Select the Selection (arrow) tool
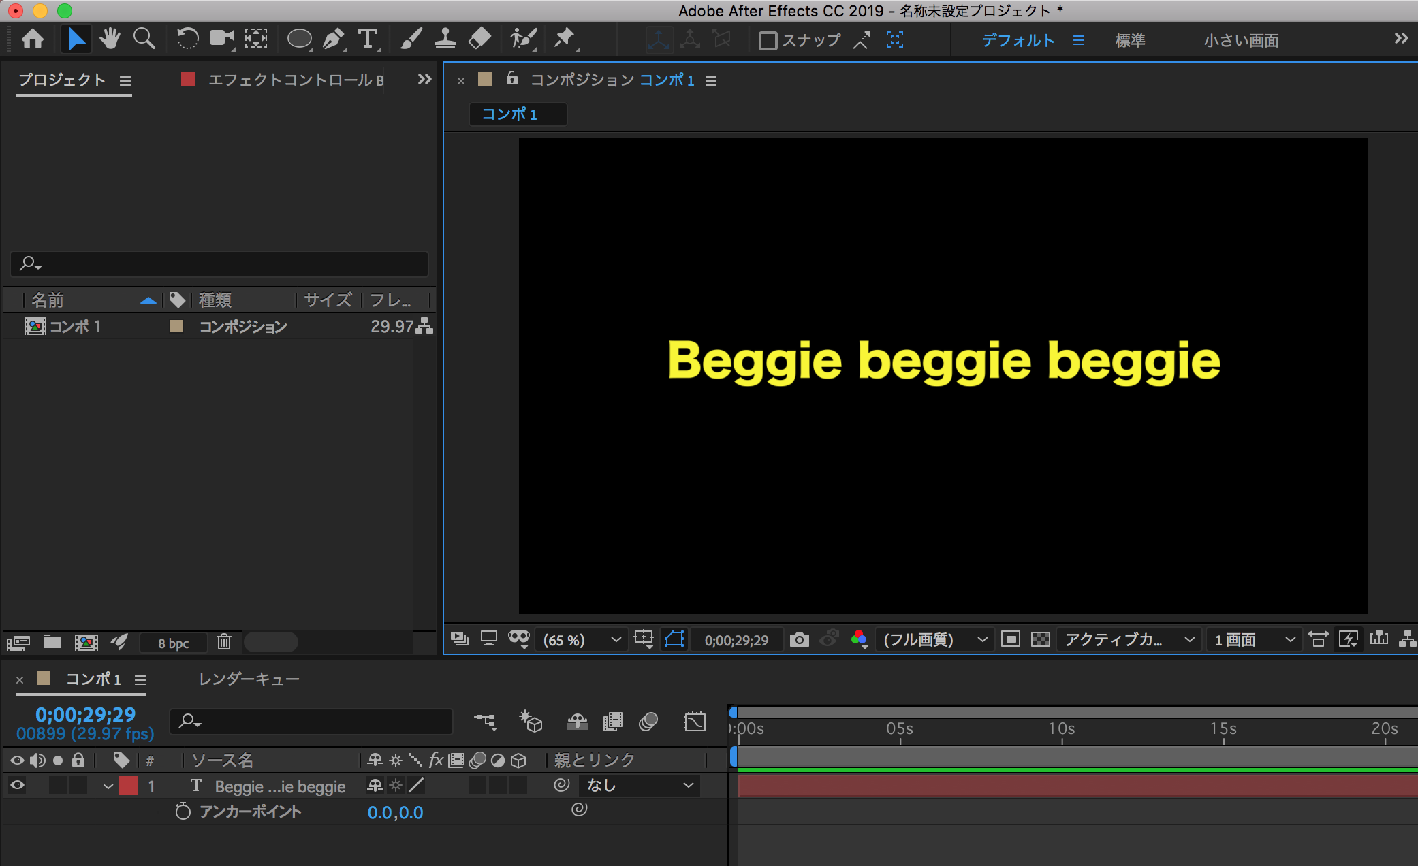 tap(76, 39)
